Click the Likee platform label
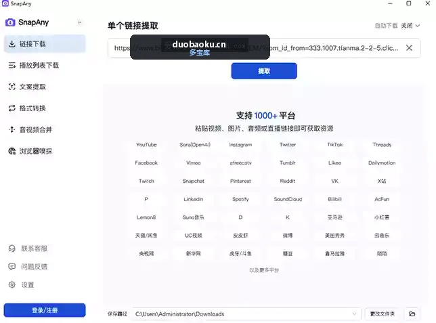This screenshot has width=436, height=323. pyautogui.click(x=334, y=163)
